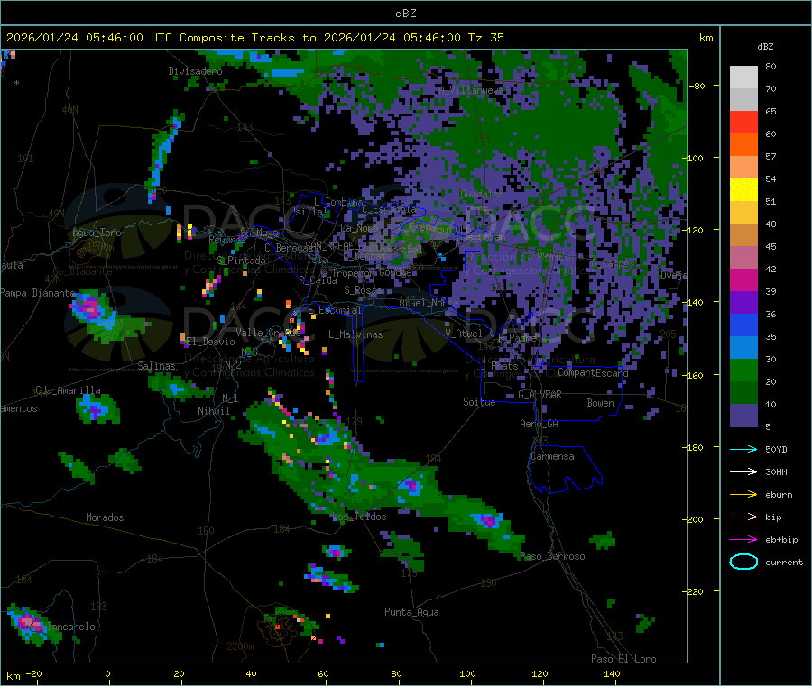
Task: Click the 'Carmensa' place label
Action: click(x=552, y=456)
